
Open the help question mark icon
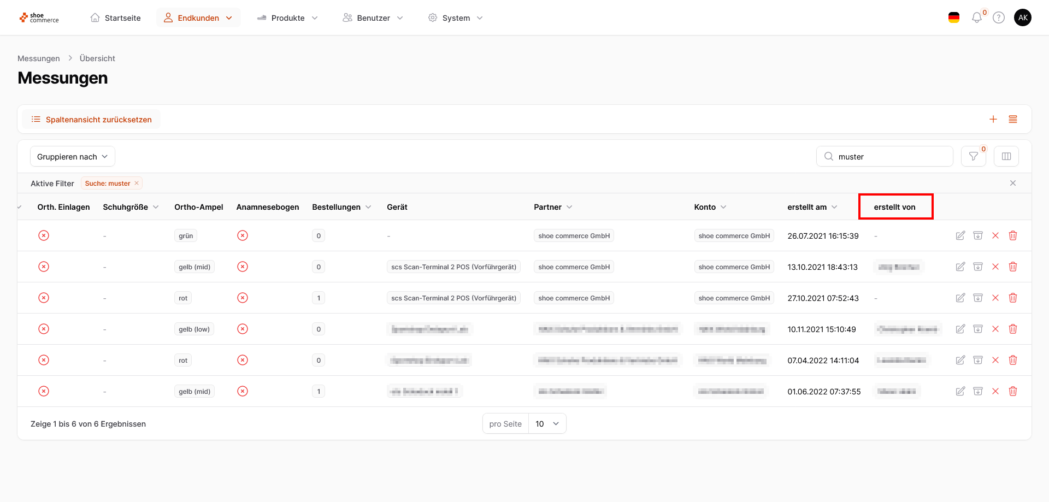pyautogui.click(x=999, y=18)
